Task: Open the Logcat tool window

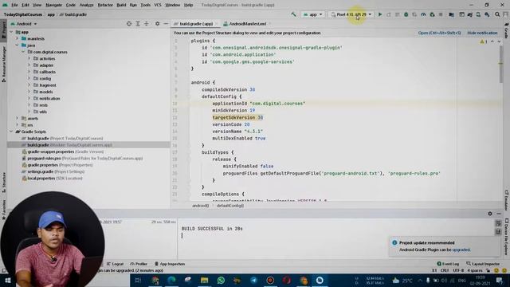Action: [x=115, y=264]
